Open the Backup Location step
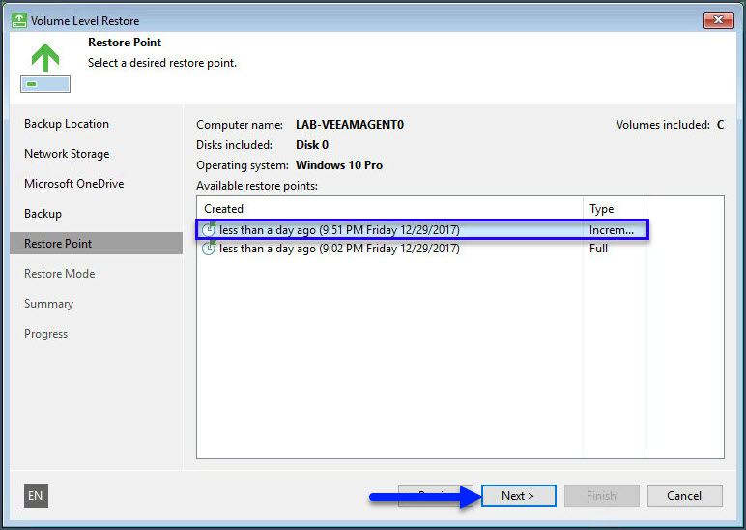The height and width of the screenshot is (530, 746). (x=67, y=124)
